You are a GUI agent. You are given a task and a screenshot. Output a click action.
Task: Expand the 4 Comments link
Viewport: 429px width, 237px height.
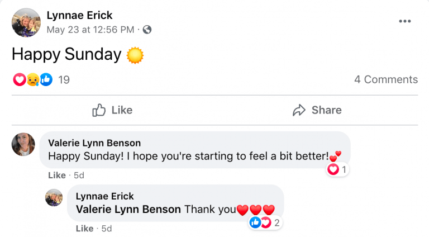(x=385, y=79)
